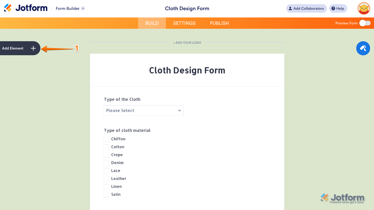Open the Form Designer paint roller tool

pyautogui.click(x=363, y=48)
